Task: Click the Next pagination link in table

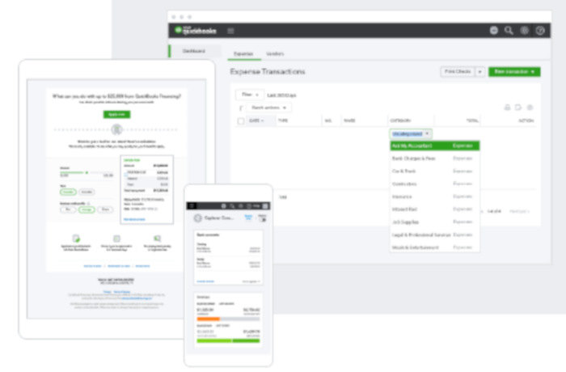Action: pyautogui.click(x=519, y=211)
